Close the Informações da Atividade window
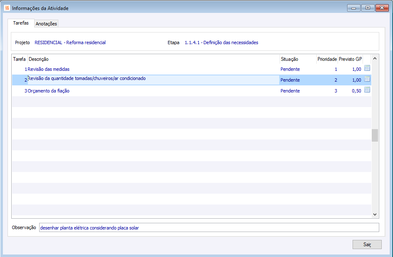The width and height of the screenshot is (393, 257). pos(382,8)
